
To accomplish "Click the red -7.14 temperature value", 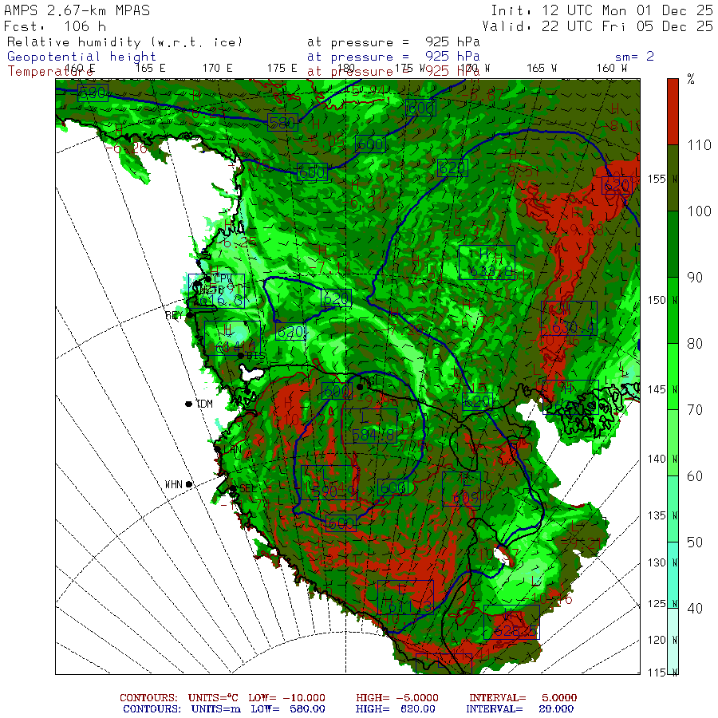I will coord(330,267).
